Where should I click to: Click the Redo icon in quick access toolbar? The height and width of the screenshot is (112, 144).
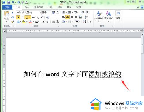pos(19,2)
